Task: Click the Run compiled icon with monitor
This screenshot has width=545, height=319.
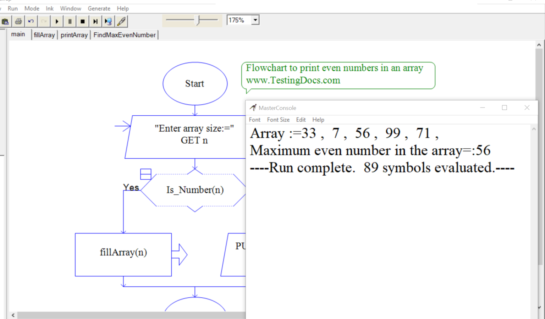Action: pos(108,22)
